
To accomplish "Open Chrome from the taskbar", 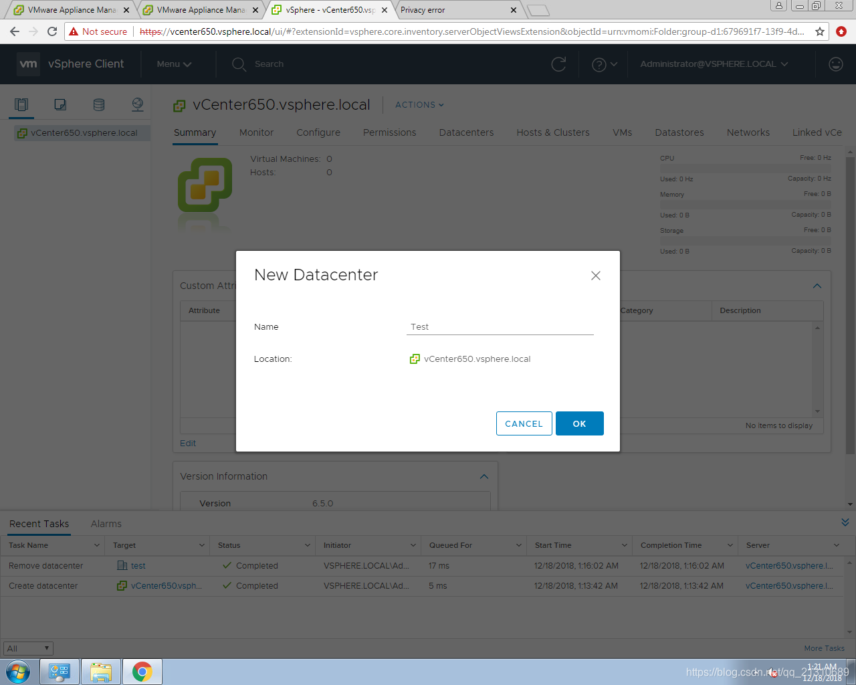I will (x=142, y=672).
